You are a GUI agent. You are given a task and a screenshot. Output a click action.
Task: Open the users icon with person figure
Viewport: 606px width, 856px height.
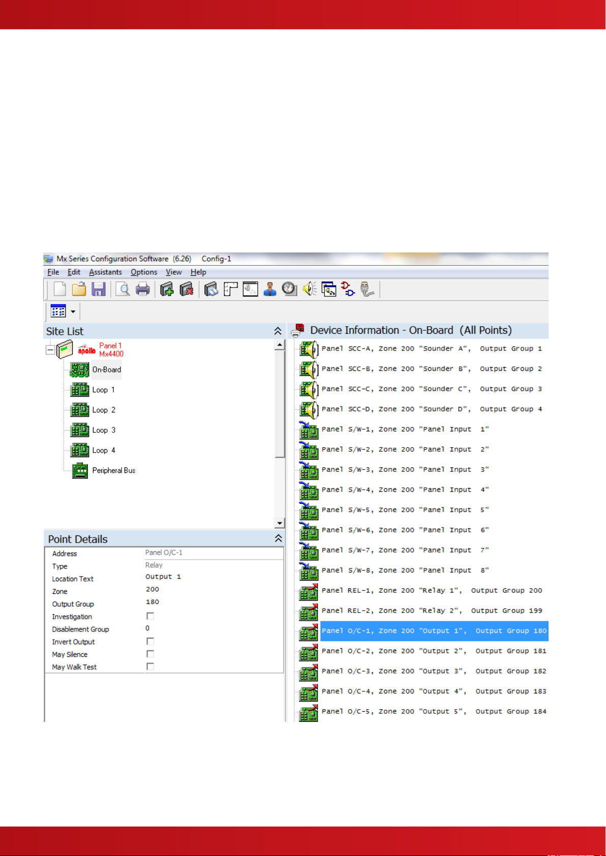coord(270,290)
